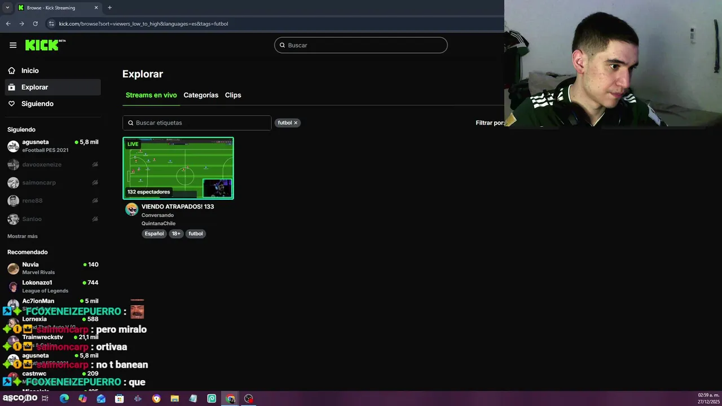Image resolution: width=722 pixels, height=406 pixels.
Task: Open Microsoft Edge from taskbar
Action: [64, 399]
